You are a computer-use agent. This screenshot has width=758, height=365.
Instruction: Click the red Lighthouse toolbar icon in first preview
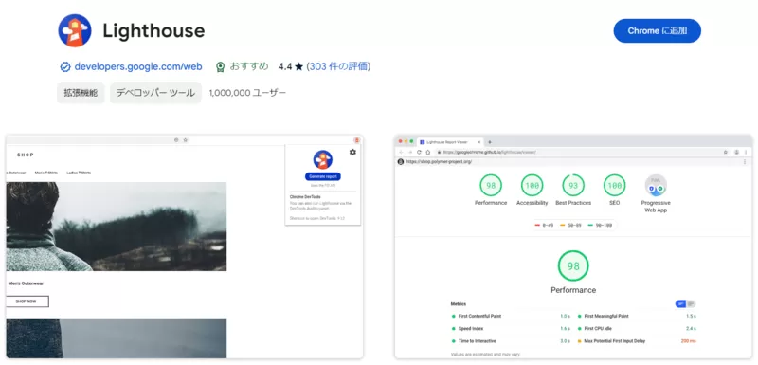pyautogui.click(x=357, y=140)
